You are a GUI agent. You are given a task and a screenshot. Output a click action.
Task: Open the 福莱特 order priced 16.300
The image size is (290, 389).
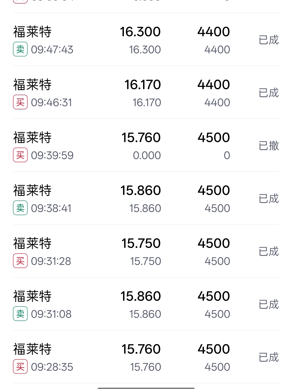146,40
